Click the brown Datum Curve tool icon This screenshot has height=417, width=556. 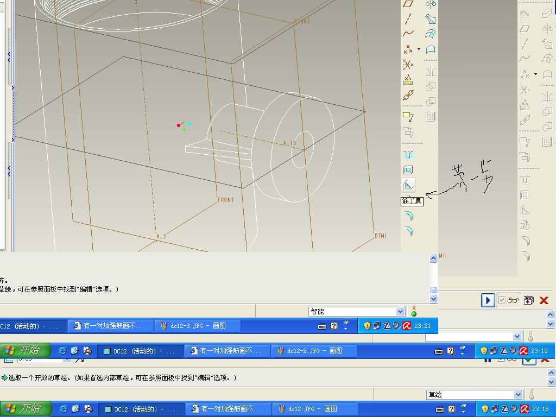pos(408,34)
